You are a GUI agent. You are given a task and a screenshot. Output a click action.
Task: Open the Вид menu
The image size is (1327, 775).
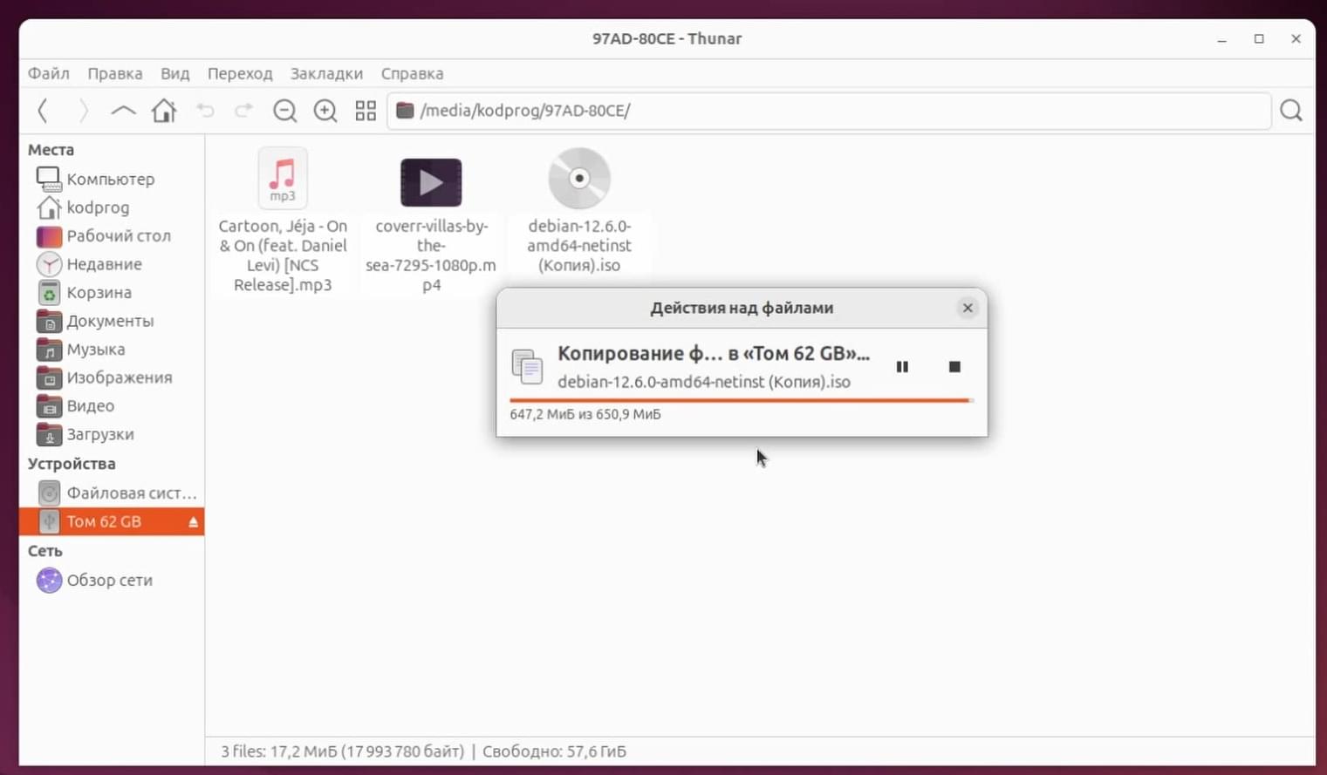(175, 74)
